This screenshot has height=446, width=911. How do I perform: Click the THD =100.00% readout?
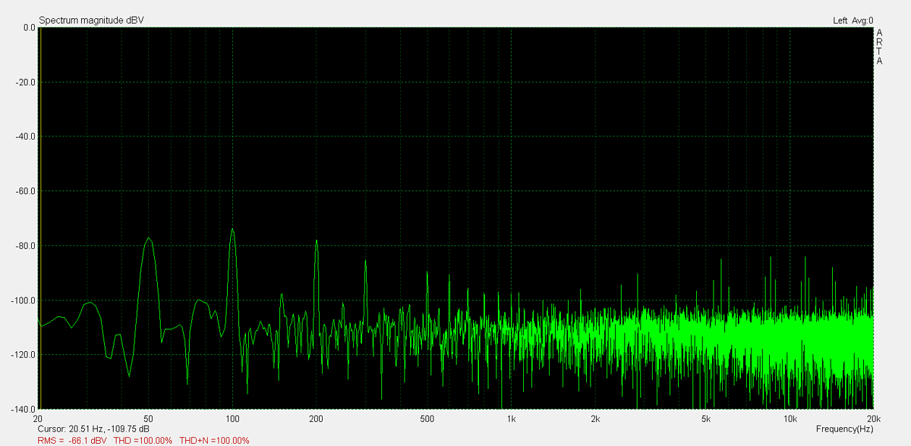point(143,441)
